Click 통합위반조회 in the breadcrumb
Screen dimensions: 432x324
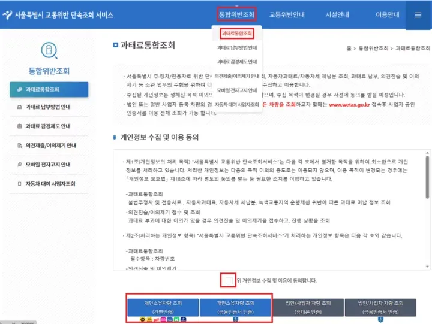(373, 49)
